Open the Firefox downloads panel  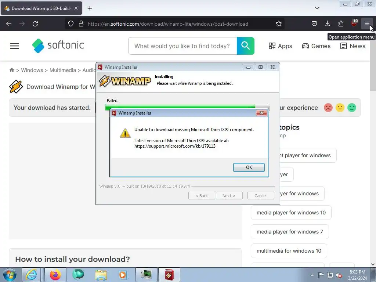(x=327, y=24)
